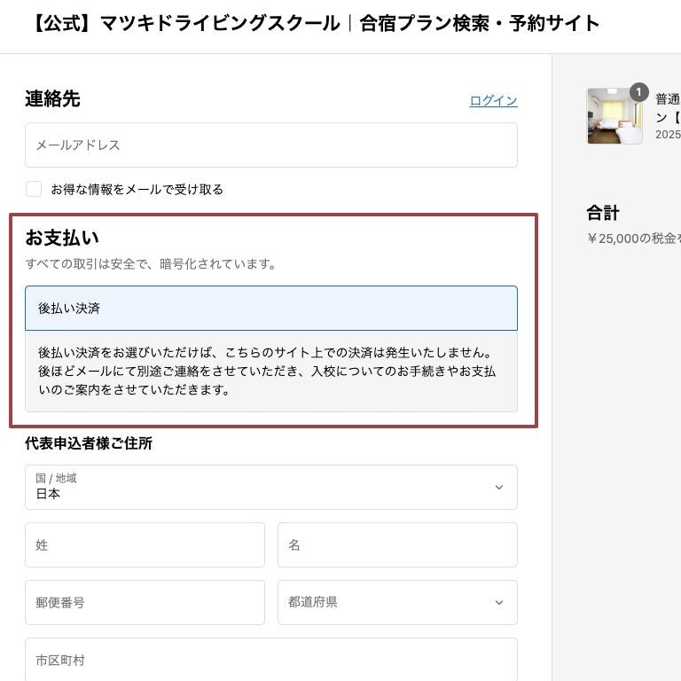Image resolution: width=681 pixels, height=681 pixels.
Task: Click the 代表申込者様ご住所 heading
Action: coord(89,443)
